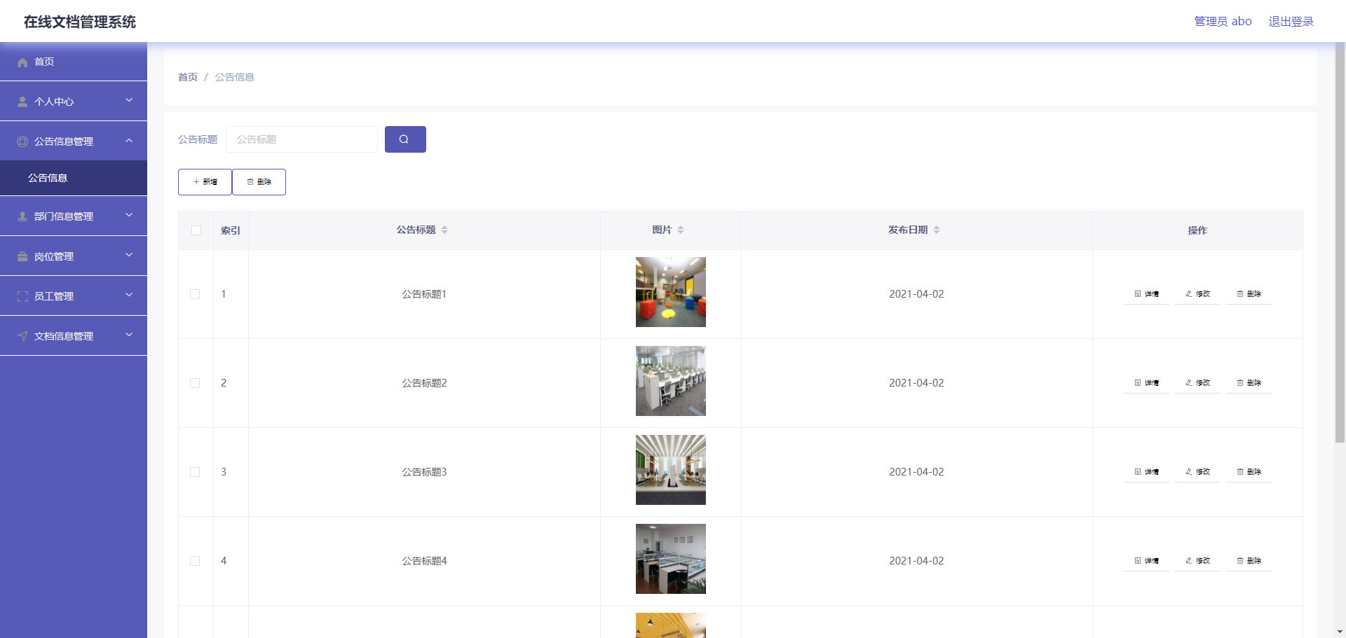Open 岗位管理 menu label
The image size is (1346, 638).
(54, 256)
